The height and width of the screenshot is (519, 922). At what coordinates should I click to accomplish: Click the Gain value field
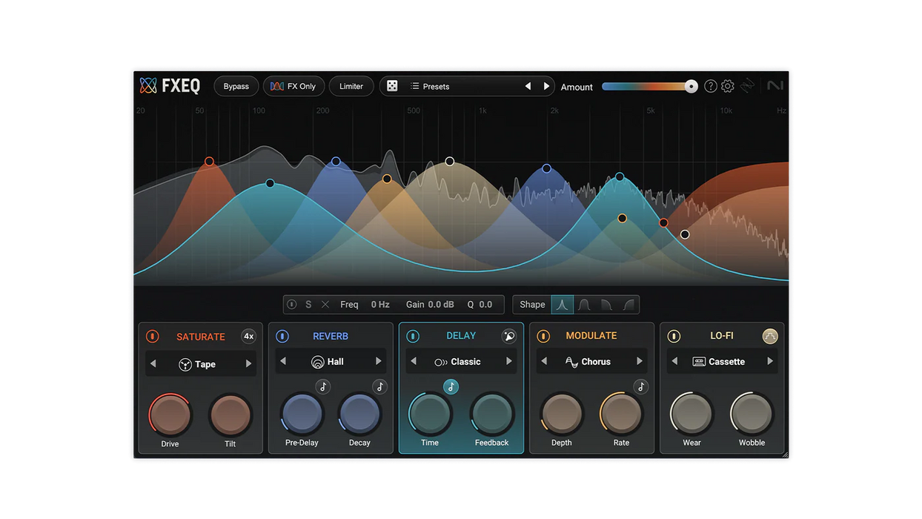point(440,305)
